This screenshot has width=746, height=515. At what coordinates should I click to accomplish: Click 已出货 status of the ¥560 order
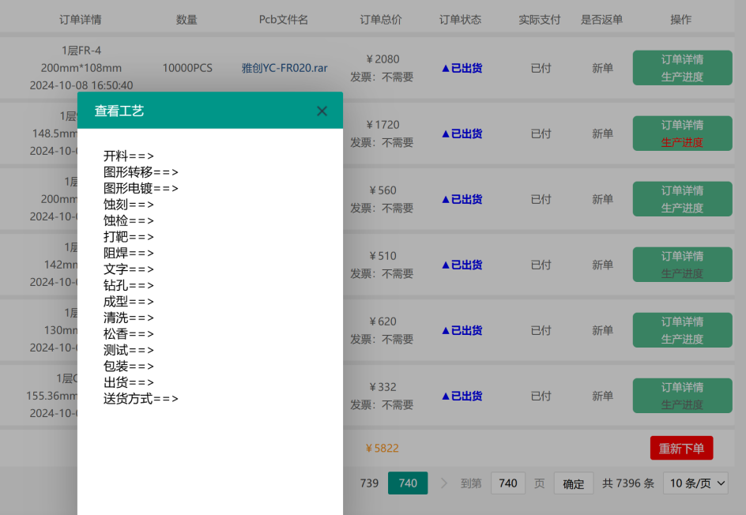462,199
